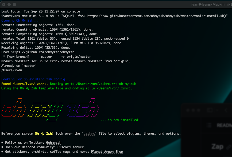Screen dimensions: 232x157
Task: Click the zoom button of terminal window
Action: (x=14, y=5)
